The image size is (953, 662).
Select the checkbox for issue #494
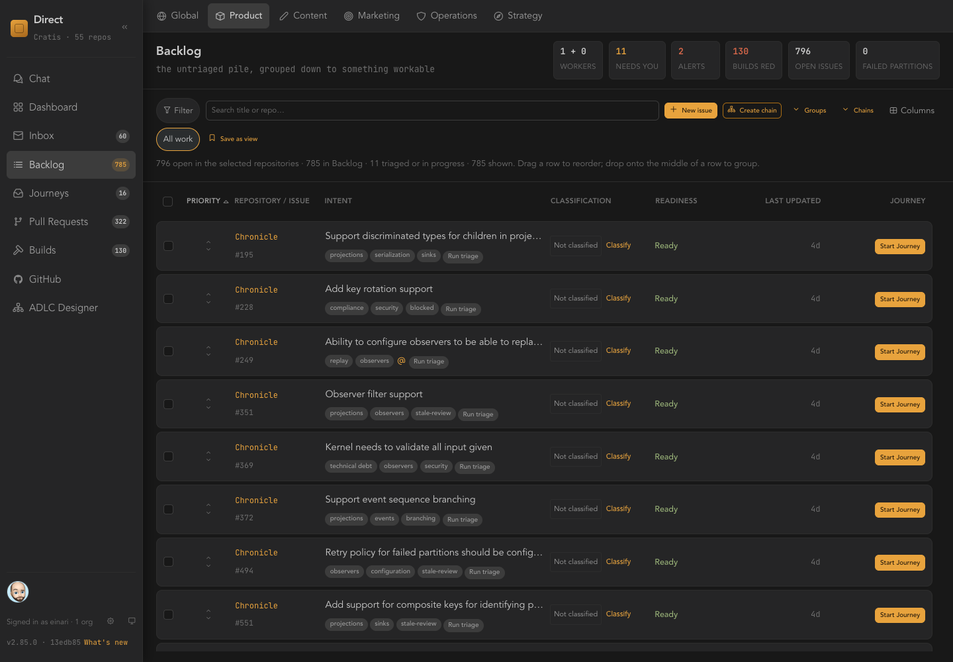(x=169, y=562)
